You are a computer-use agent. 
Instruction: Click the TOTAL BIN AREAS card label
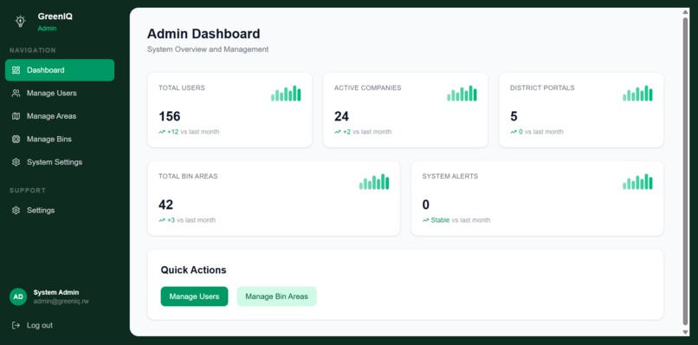188,176
